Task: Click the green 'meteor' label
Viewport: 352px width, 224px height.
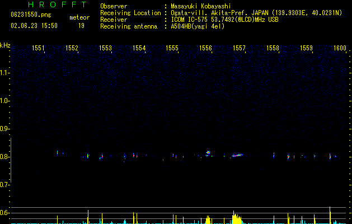Action: [79, 17]
